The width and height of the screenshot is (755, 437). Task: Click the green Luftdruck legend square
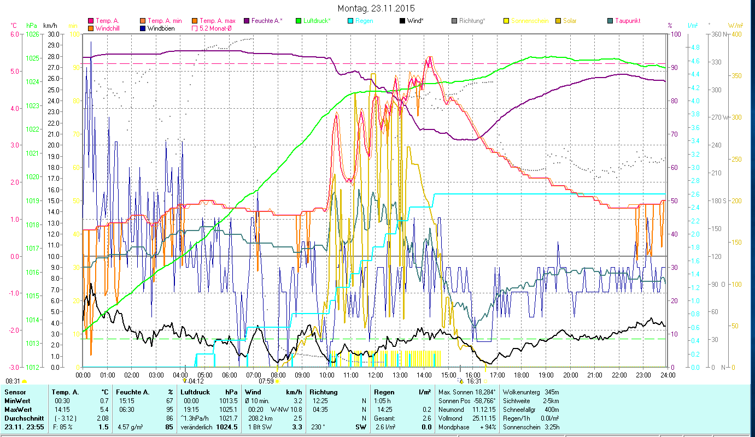pos(299,21)
